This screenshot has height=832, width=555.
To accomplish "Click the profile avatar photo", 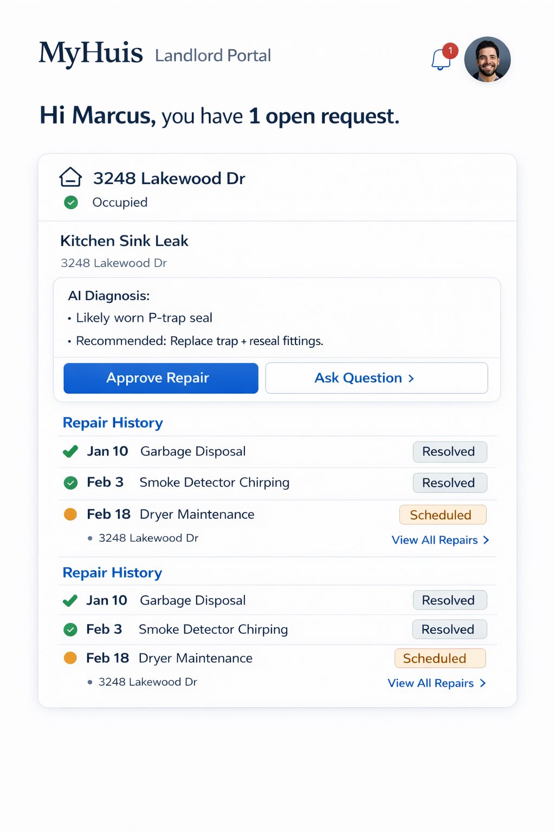I will tap(487, 60).
